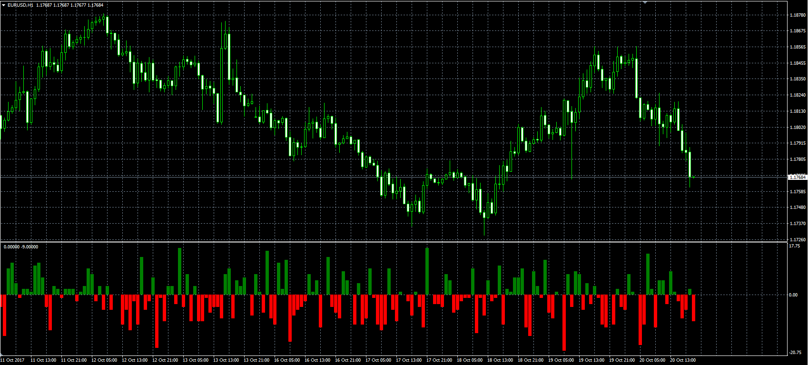The image size is (808, 365).
Task: Click the 13 Oct 13:00 time label
Action: [226, 360]
